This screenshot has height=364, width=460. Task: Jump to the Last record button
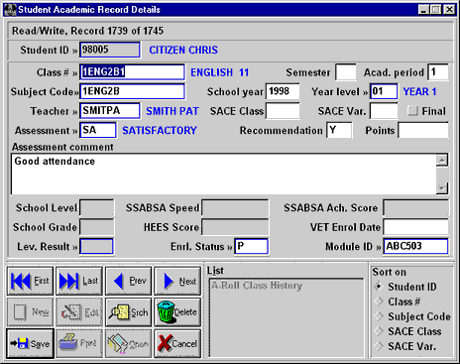tap(79, 281)
